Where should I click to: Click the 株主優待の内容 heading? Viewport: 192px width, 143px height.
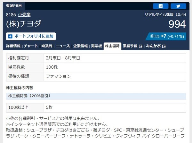coord(20,88)
